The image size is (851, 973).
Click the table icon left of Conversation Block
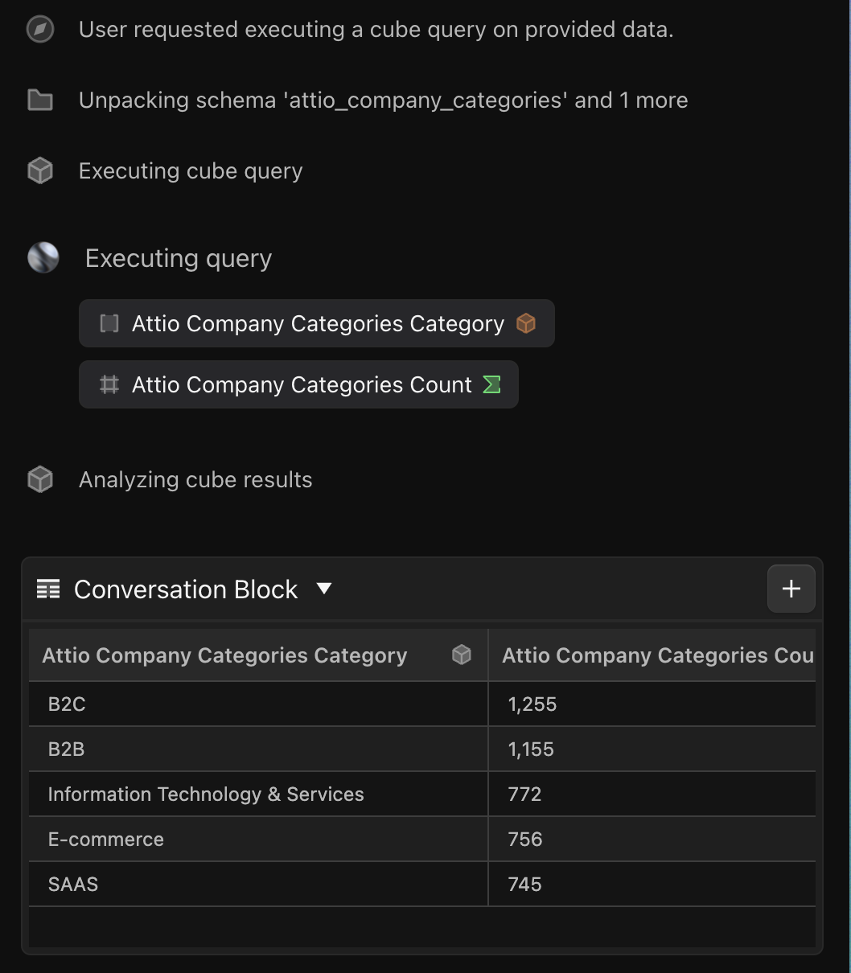pos(48,589)
